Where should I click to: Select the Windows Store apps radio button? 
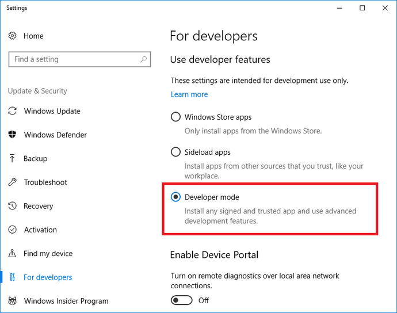(175, 117)
